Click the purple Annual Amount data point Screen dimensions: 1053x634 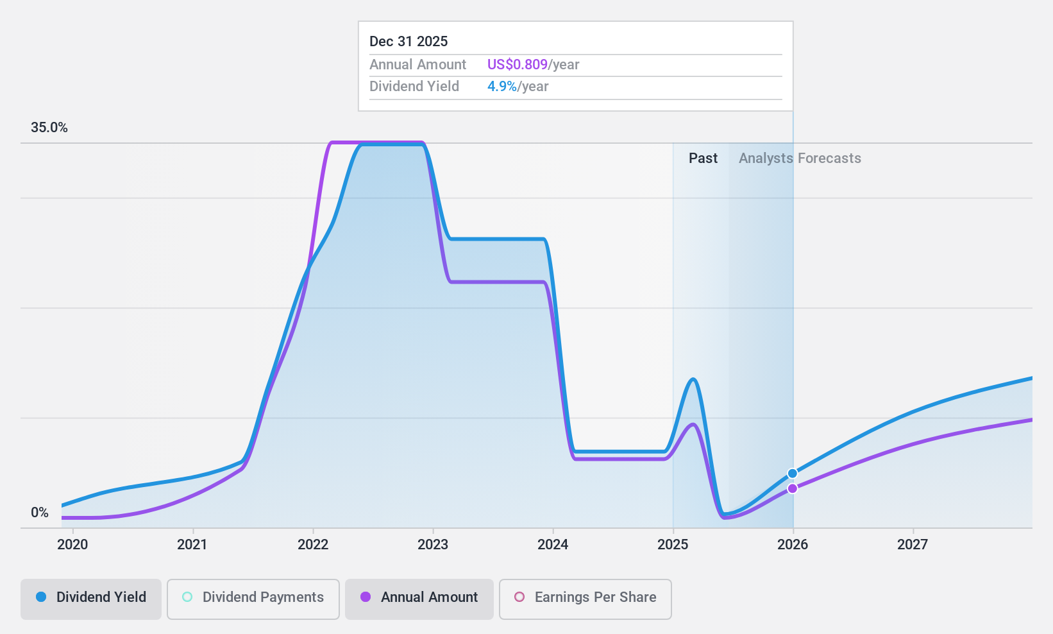(x=793, y=488)
